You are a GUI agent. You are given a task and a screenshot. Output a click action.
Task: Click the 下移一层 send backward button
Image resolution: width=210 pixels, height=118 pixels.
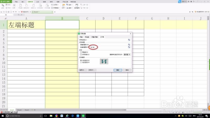click(84, 8)
